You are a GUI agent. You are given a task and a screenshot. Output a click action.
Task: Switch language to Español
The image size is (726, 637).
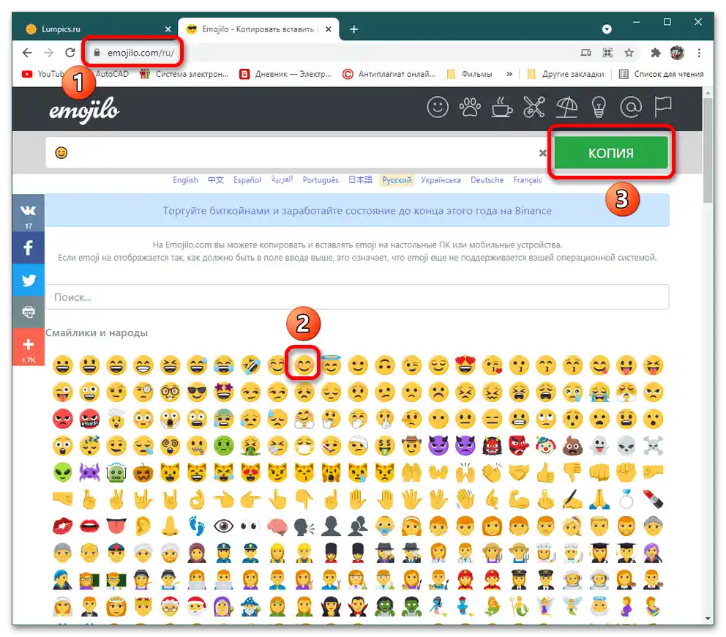pyautogui.click(x=247, y=179)
